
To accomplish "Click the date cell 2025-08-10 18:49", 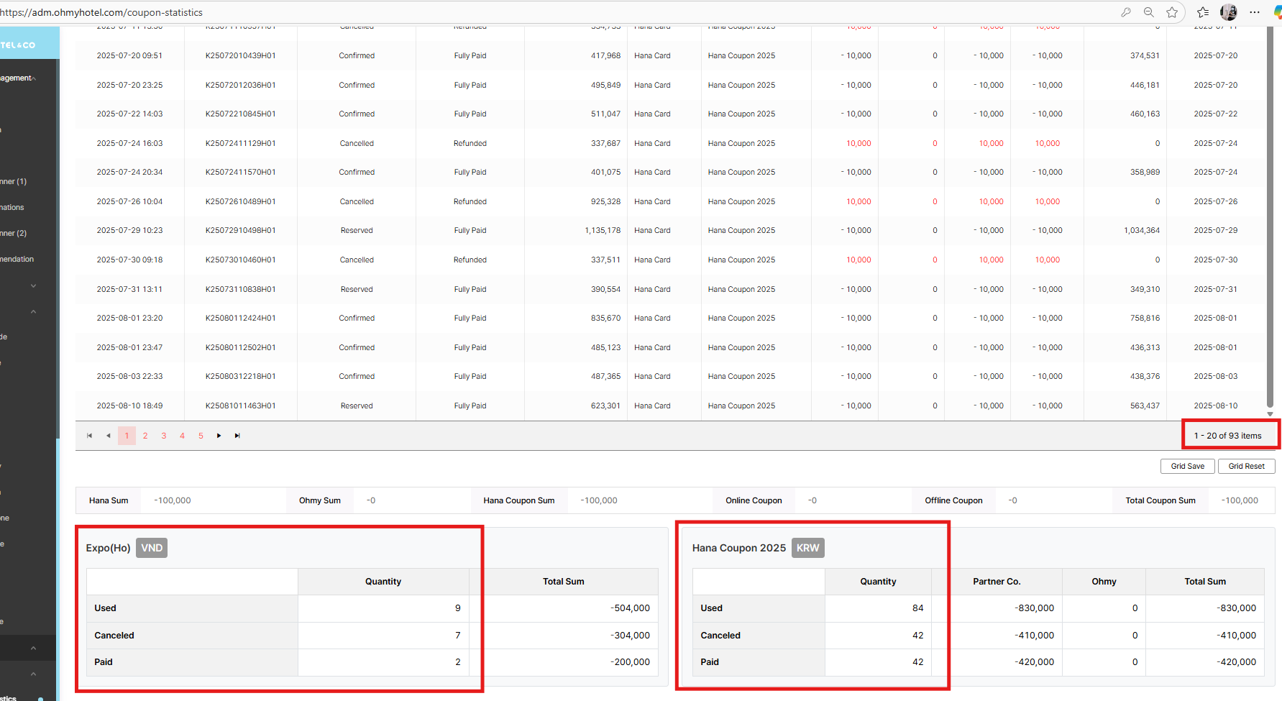I will pyautogui.click(x=130, y=406).
